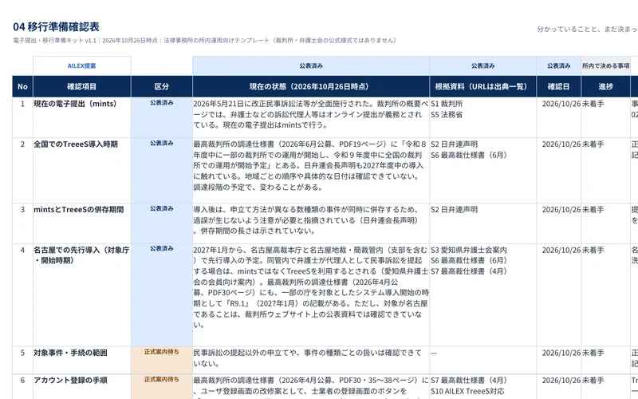Select the 公表済み badge in the 全国でのTreeeS導入時期 row
This screenshot has height=399, width=638.
162,143
